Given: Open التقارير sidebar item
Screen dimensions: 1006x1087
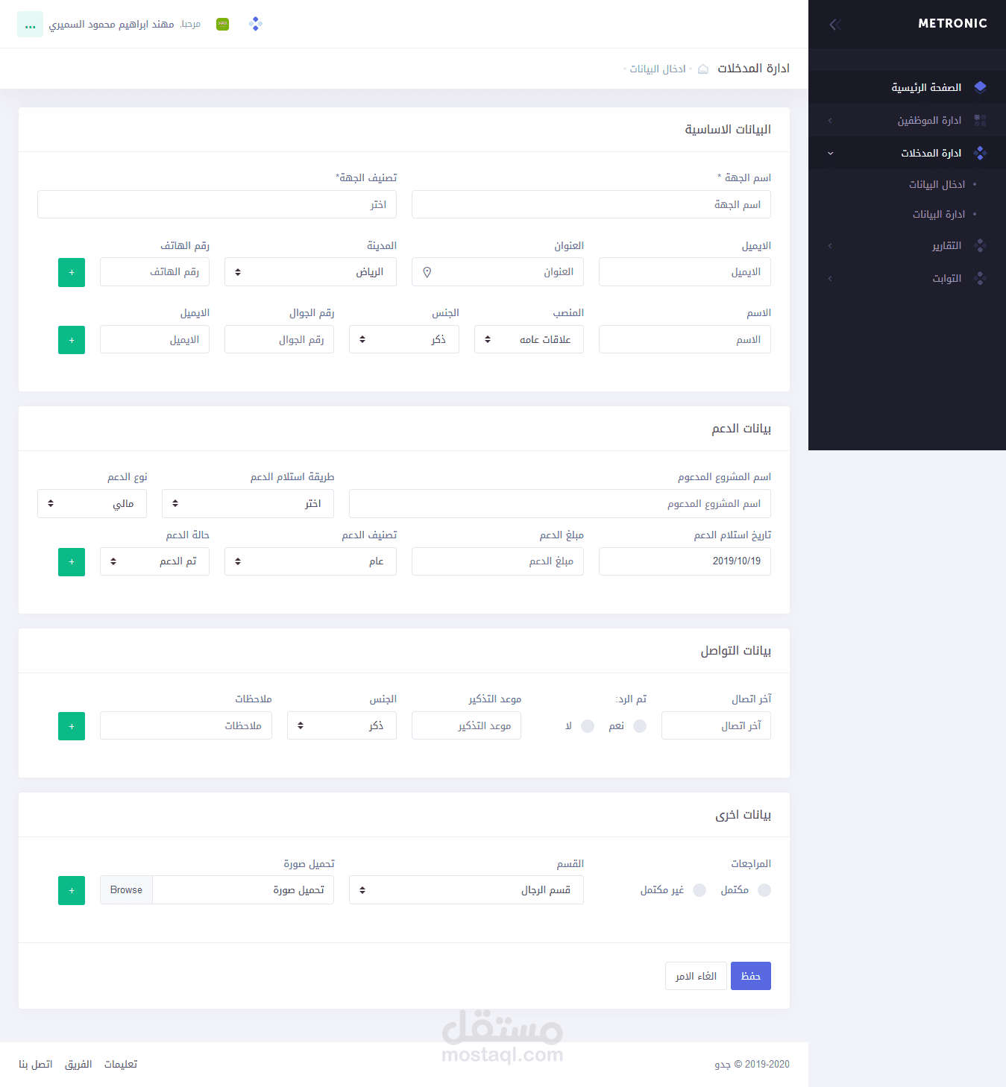Looking at the screenshot, I should 907,245.
